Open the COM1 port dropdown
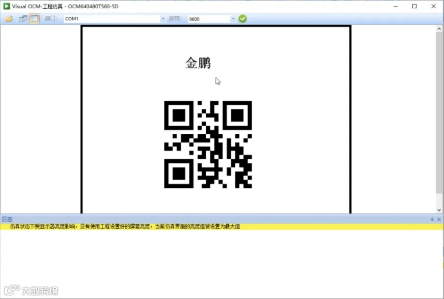This screenshot has width=444, height=299. tap(163, 19)
